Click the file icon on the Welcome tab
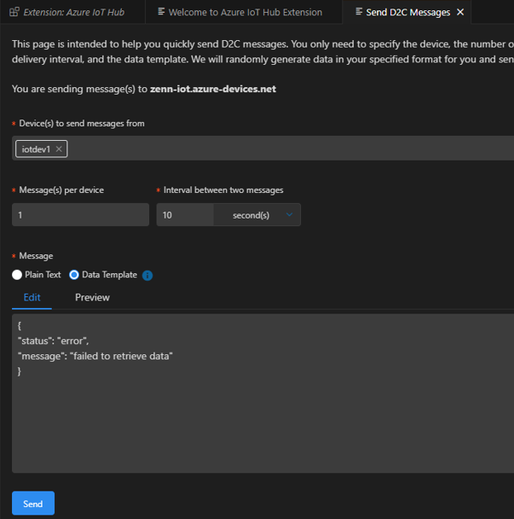This screenshot has width=514, height=519. coord(161,12)
